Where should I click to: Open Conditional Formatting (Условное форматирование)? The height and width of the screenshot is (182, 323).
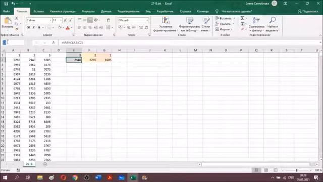point(166,25)
